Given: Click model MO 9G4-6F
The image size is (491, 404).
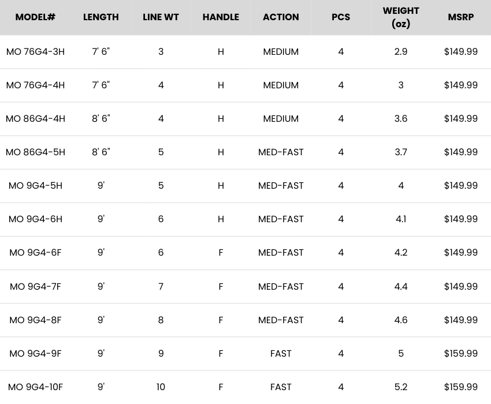Looking at the screenshot, I should tap(35, 253).
